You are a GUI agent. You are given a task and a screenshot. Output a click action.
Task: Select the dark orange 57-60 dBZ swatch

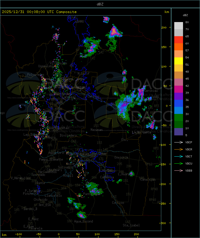[x=179, y=47]
